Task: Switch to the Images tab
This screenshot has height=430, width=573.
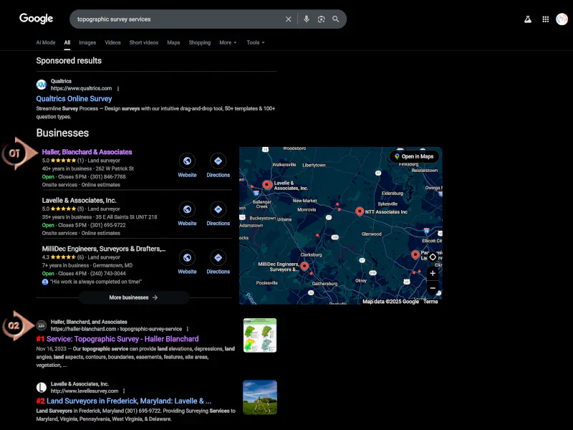Action: coord(87,42)
